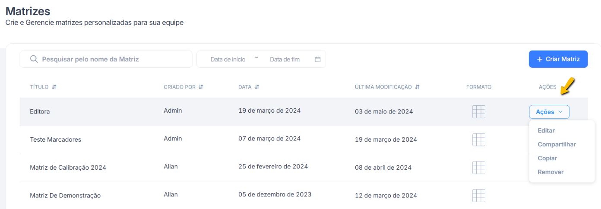Click the grid format icon for Teste Marcadores

(x=479, y=139)
